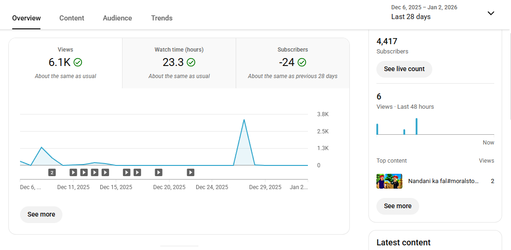Click the tallest bar in the 48-hour views chart
The width and height of the screenshot is (511, 250).
tap(416, 126)
